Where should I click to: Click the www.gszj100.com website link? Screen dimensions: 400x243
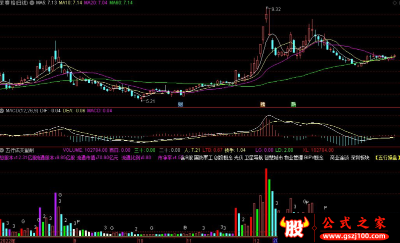(x=353, y=236)
